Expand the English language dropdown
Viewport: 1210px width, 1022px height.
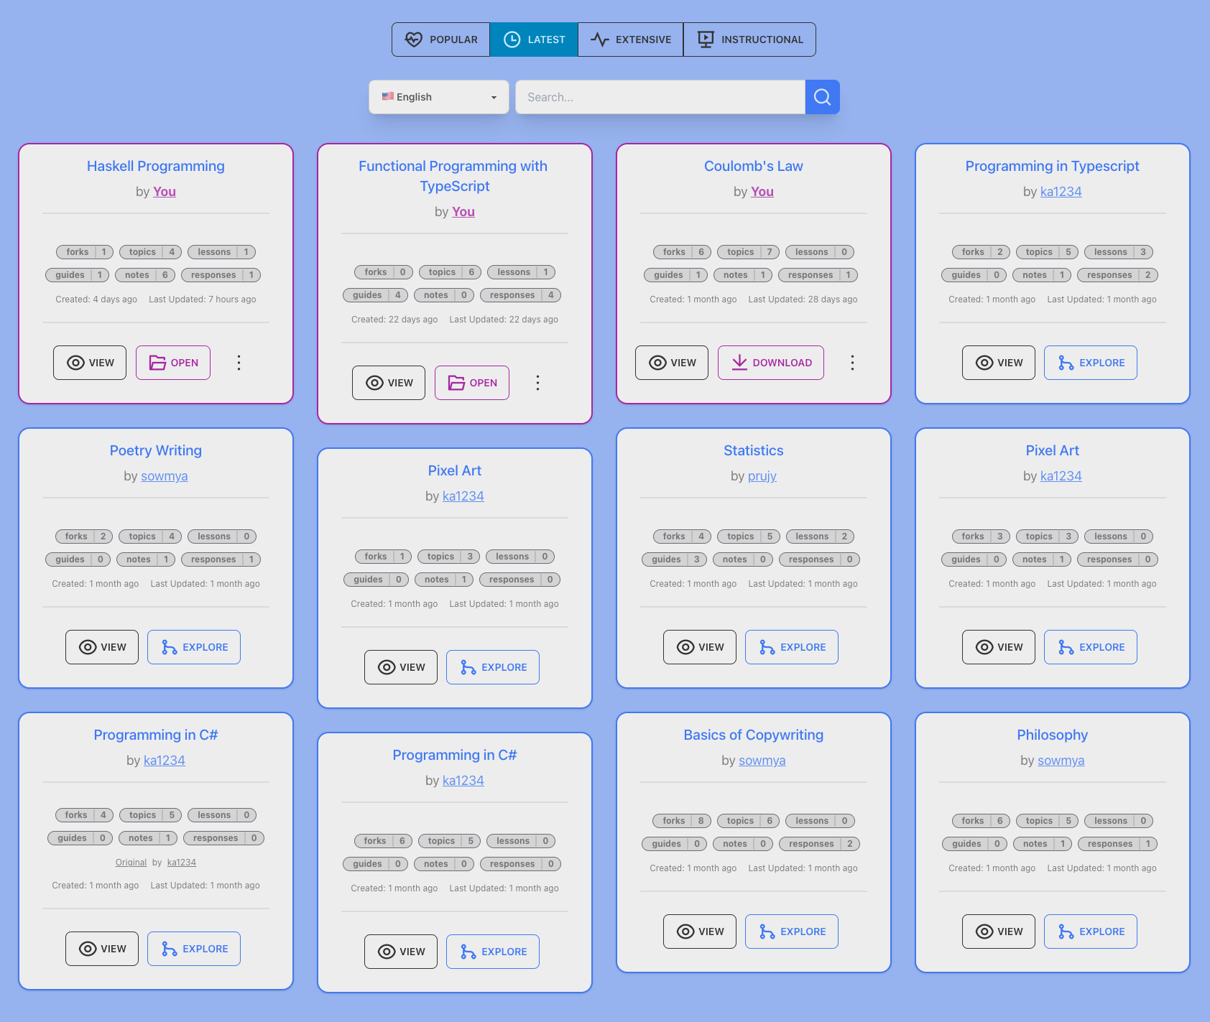tap(438, 97)
